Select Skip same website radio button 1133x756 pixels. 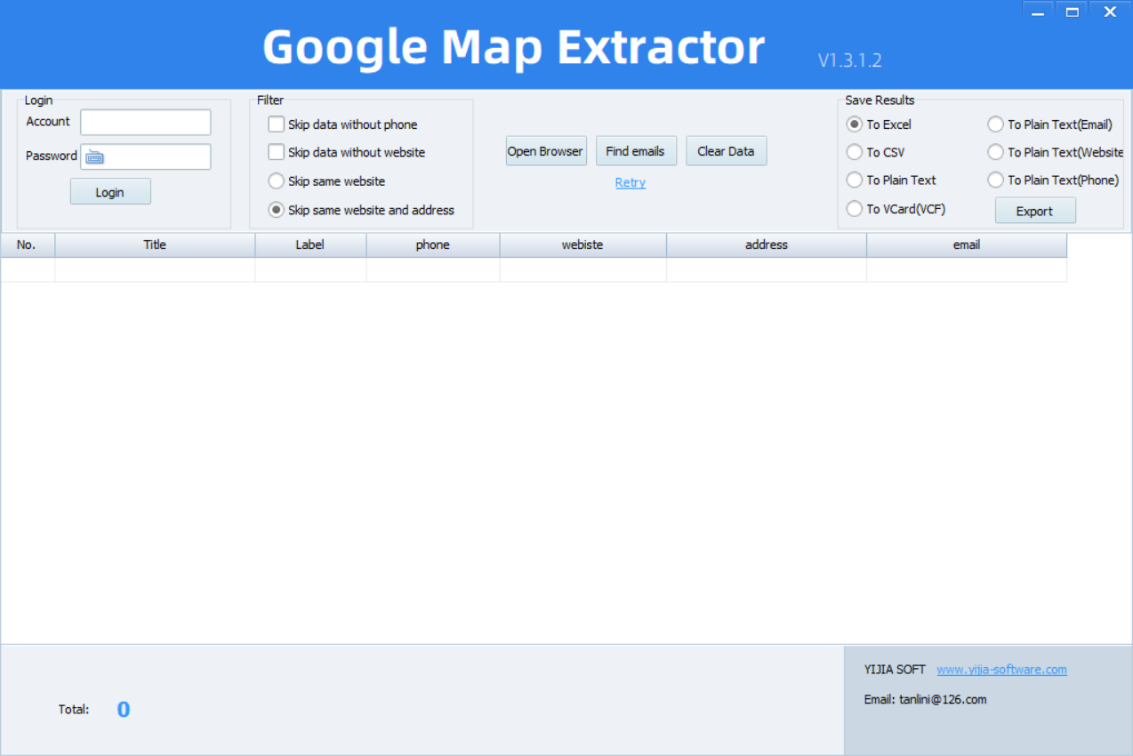coord(277,181)
